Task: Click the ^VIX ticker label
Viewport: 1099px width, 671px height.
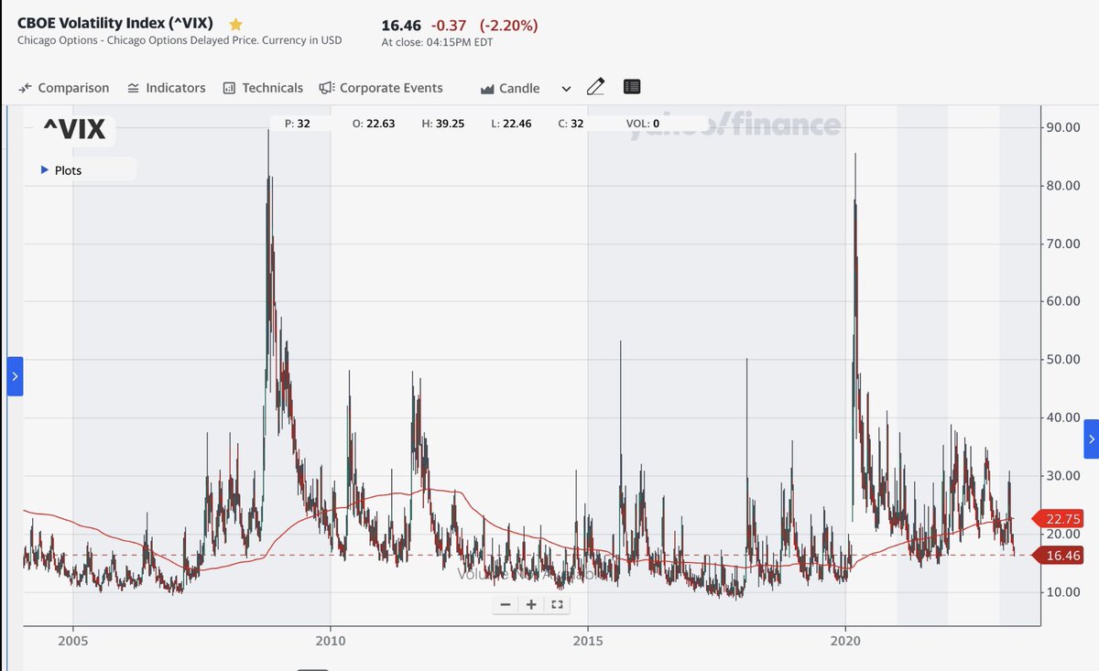Action: (x=74, y=131)
